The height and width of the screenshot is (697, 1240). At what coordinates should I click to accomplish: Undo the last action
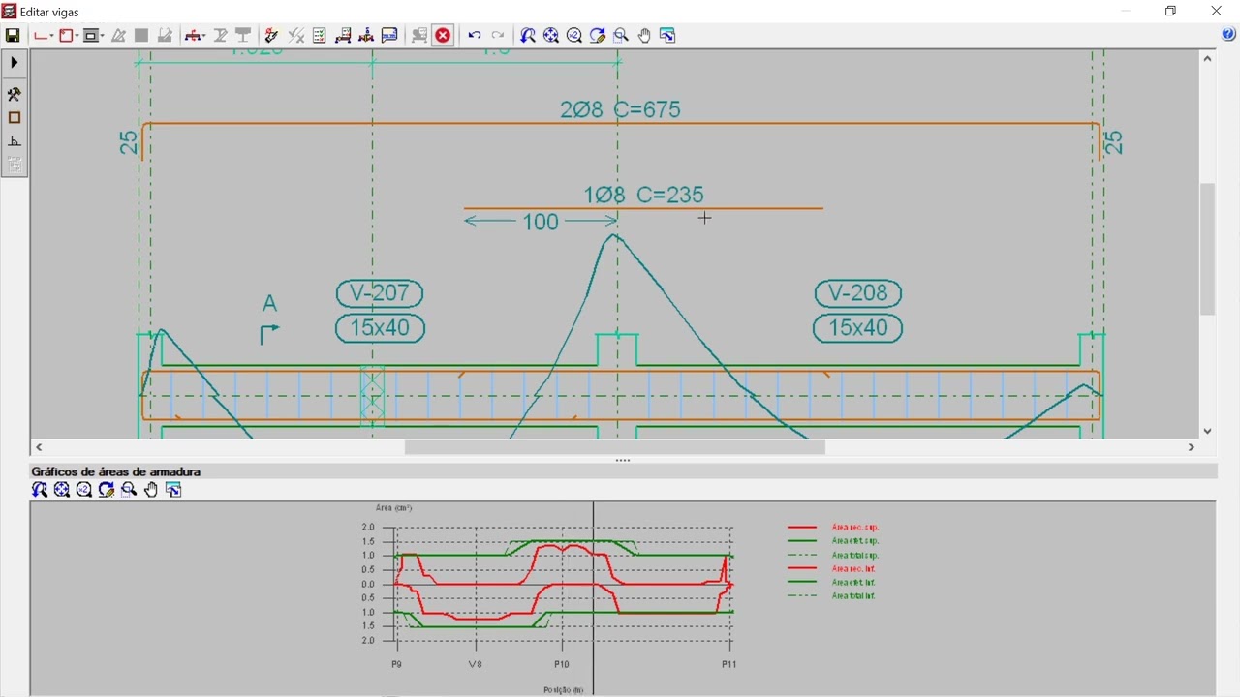click(475, 36)
